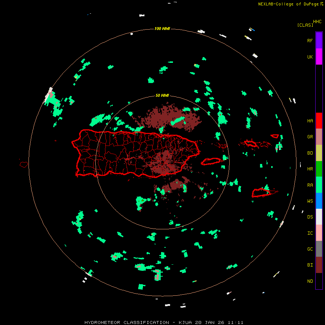Click the BI legend label
Viewport: 325px width, 325px height.
click(310, 265)
